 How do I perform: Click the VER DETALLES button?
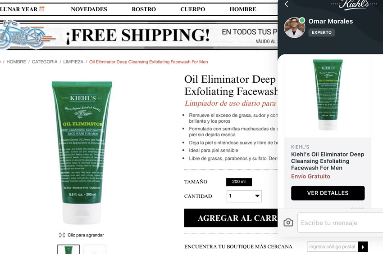(328, 193)
